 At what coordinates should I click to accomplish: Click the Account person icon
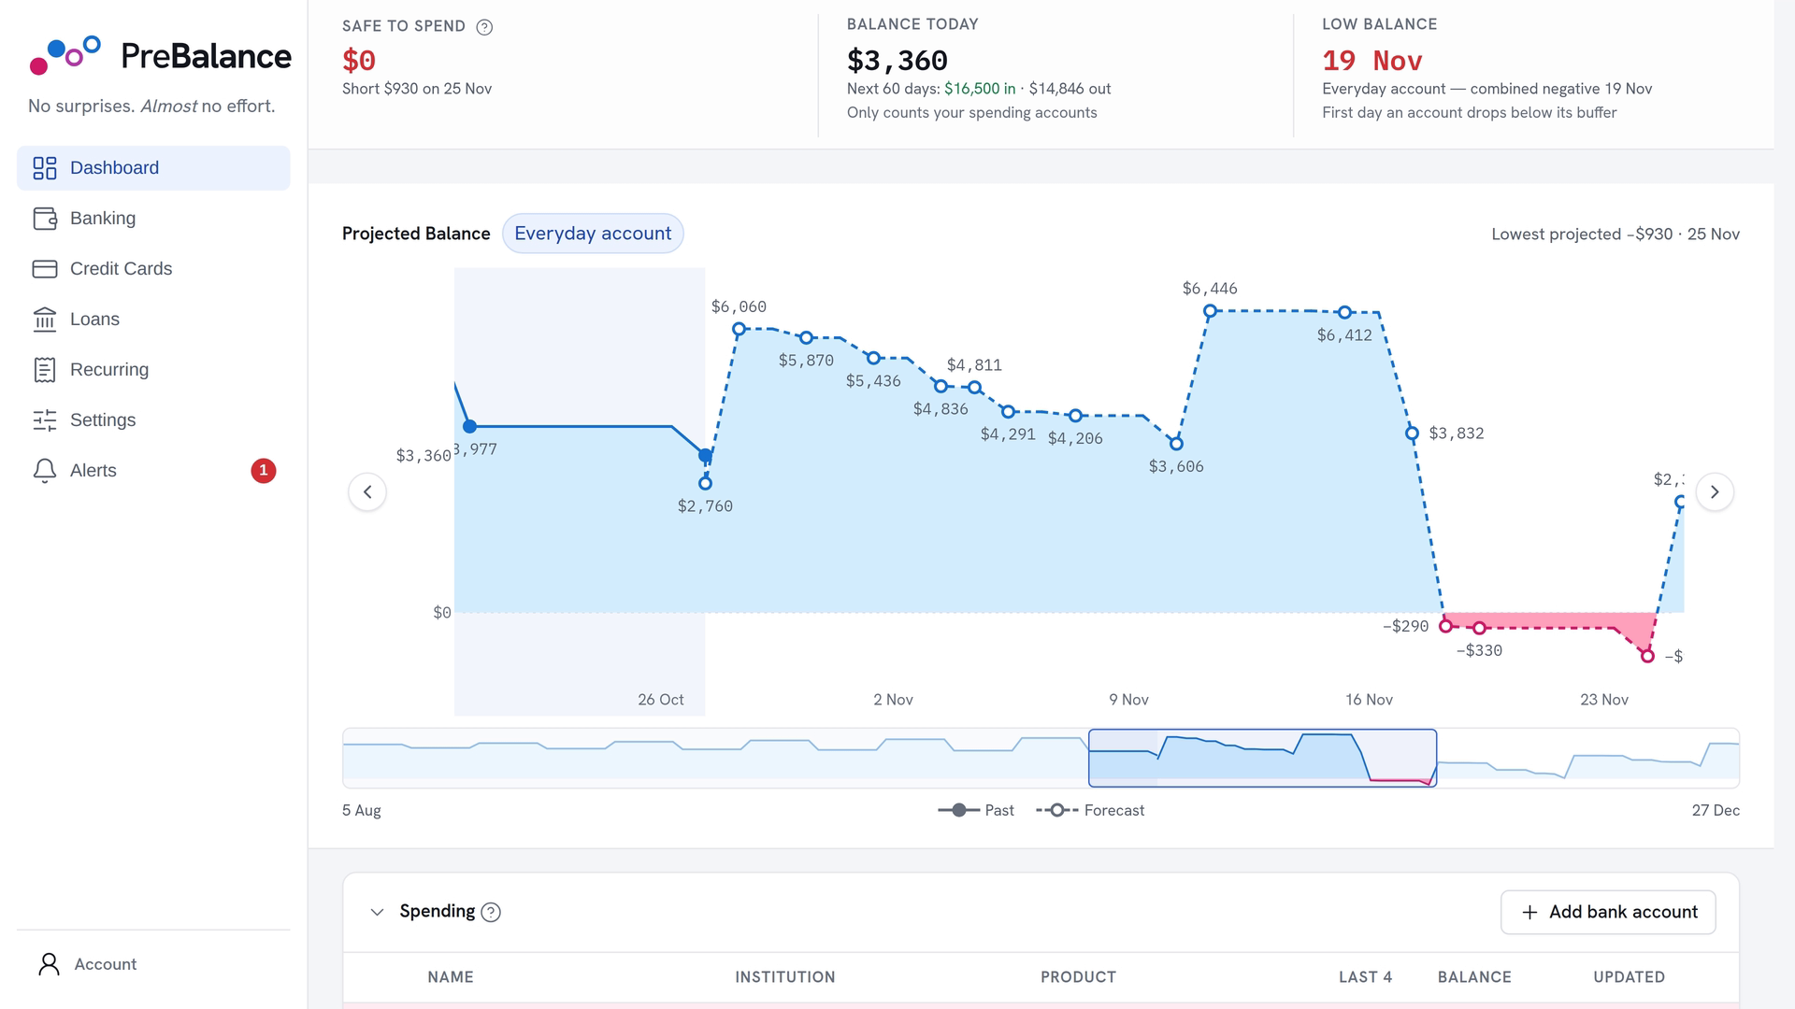click(x=49, y=964)
